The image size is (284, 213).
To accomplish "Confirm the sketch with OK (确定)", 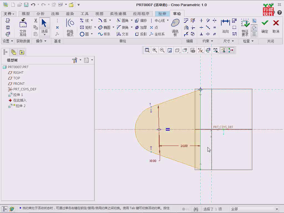I will coord(265,26).
